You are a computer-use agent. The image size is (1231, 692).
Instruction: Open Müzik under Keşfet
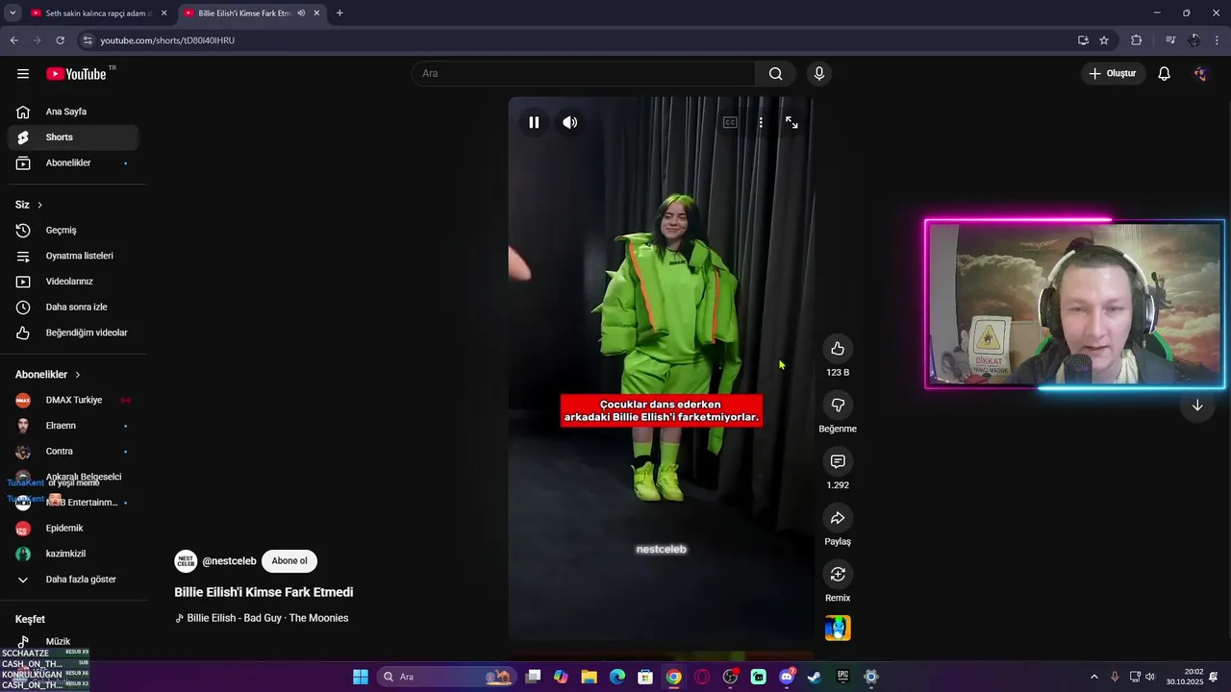(73, 641)
